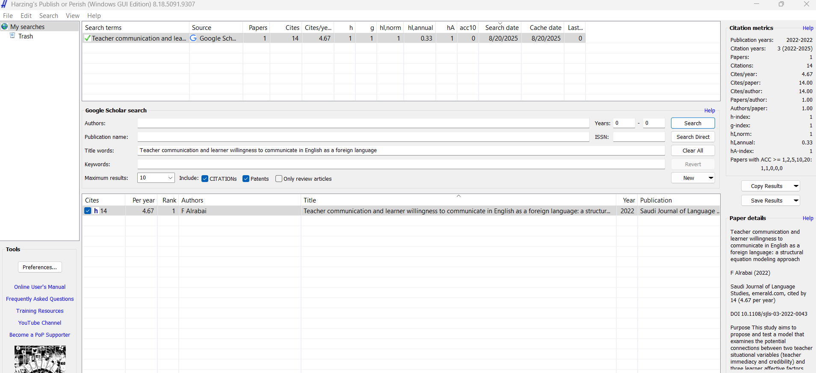Open the Edit menu
Viewport: 816px width, 373px height.
pos(26,16)
